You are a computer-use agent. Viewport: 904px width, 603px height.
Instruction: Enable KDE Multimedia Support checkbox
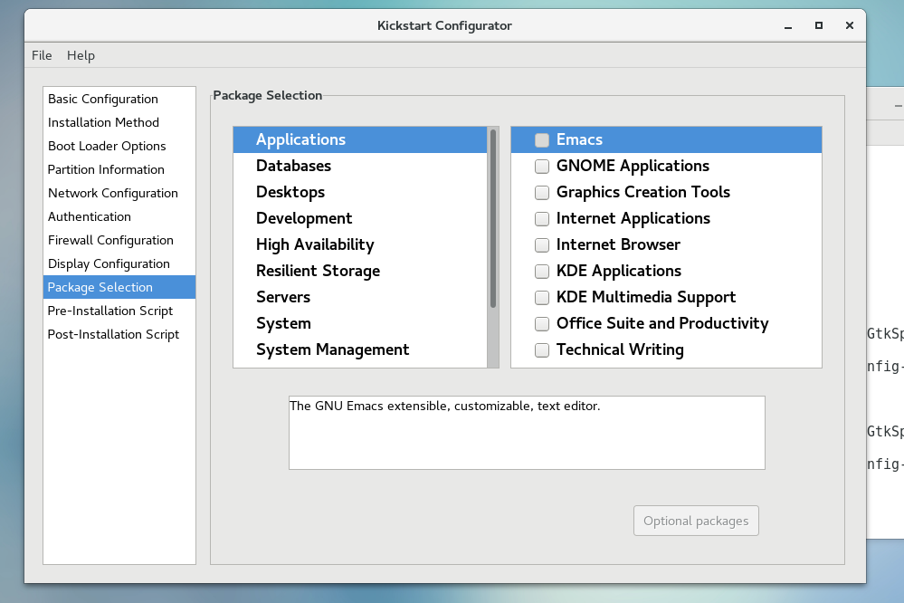[542, 298]
